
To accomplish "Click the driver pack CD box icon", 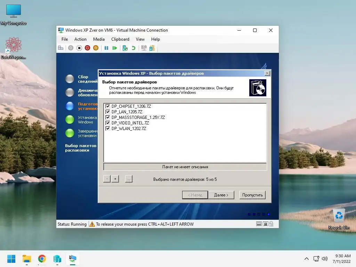I will (258, 88).
